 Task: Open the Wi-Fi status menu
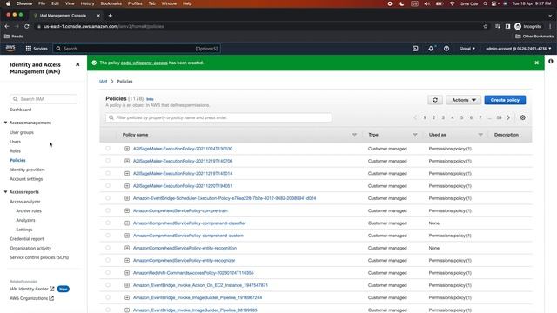click(x=452, y=3)
